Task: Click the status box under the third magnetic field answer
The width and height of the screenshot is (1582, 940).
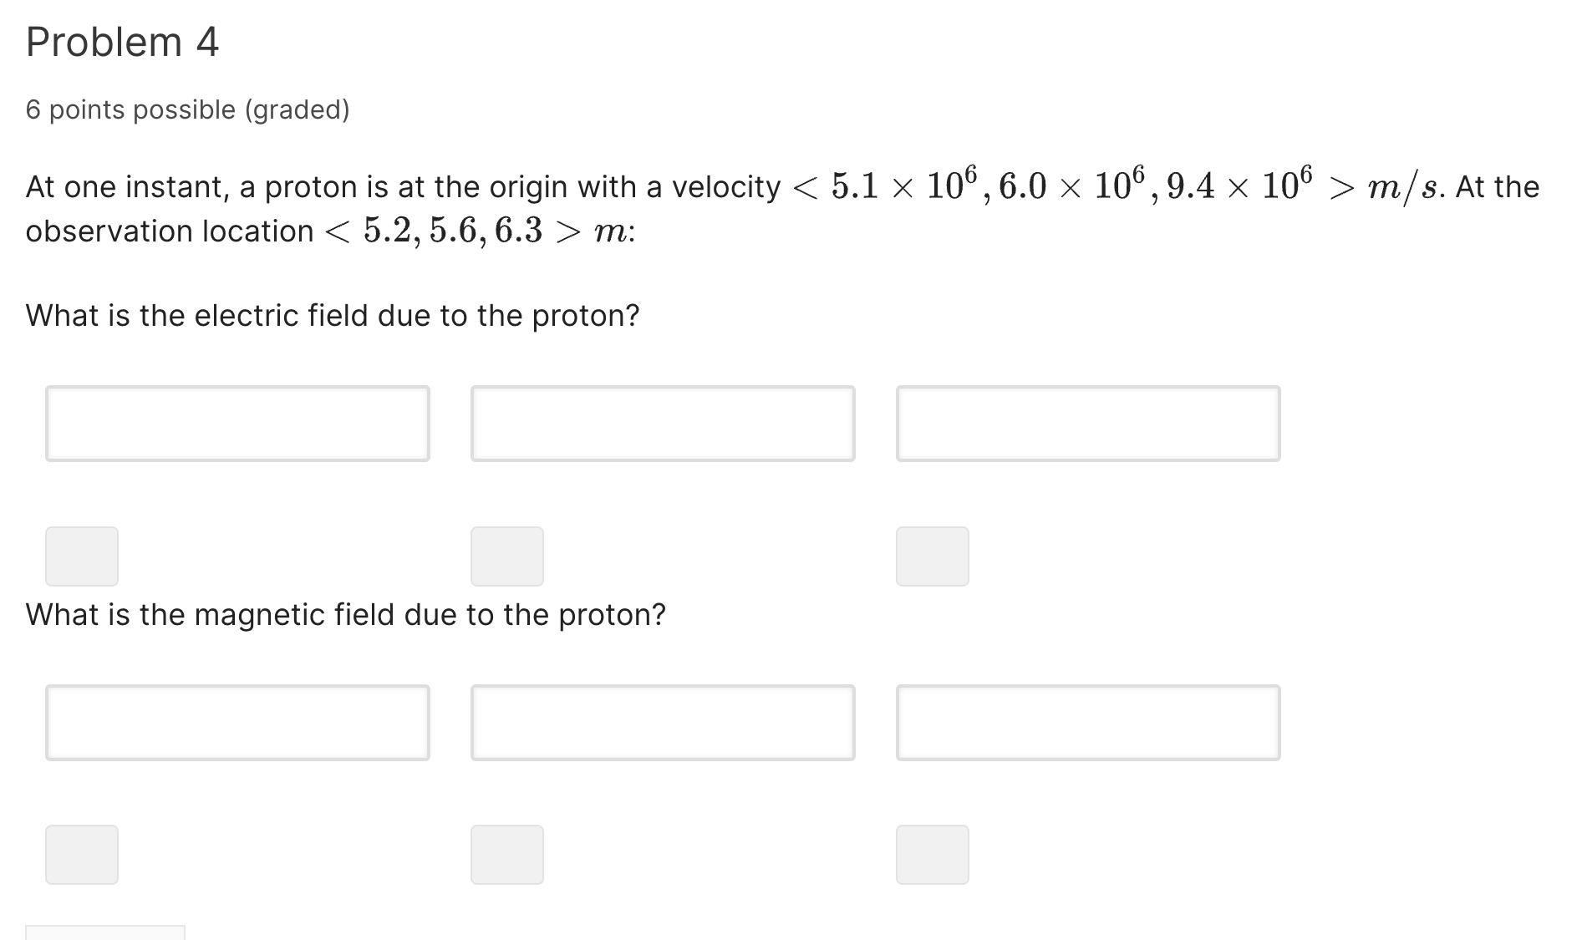Action: click(x=931, y=854)
